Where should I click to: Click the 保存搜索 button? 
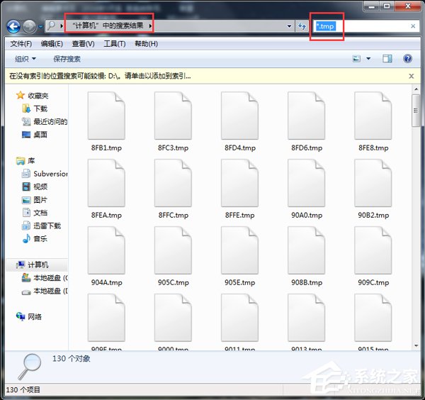[67, 59]
